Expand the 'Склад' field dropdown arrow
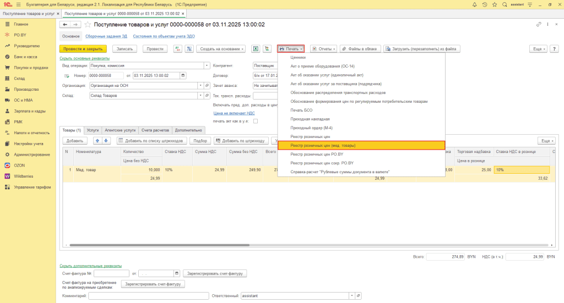Image resolution: width=564 pixels, height=303 pixels. click(200, 95)
